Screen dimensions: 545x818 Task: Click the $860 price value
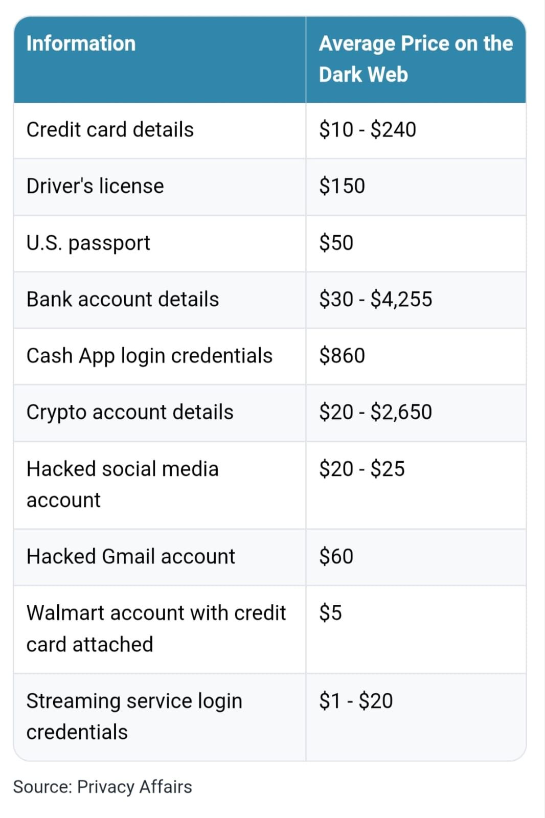pos(342,356)
